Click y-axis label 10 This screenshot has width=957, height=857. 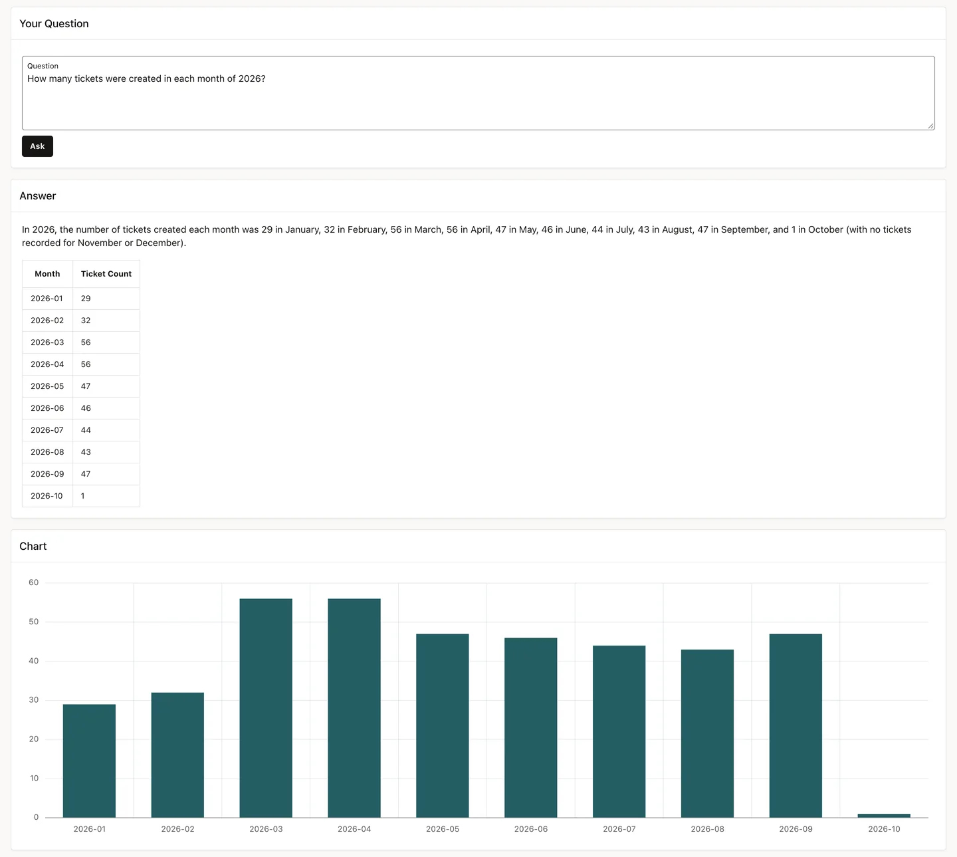34,778
